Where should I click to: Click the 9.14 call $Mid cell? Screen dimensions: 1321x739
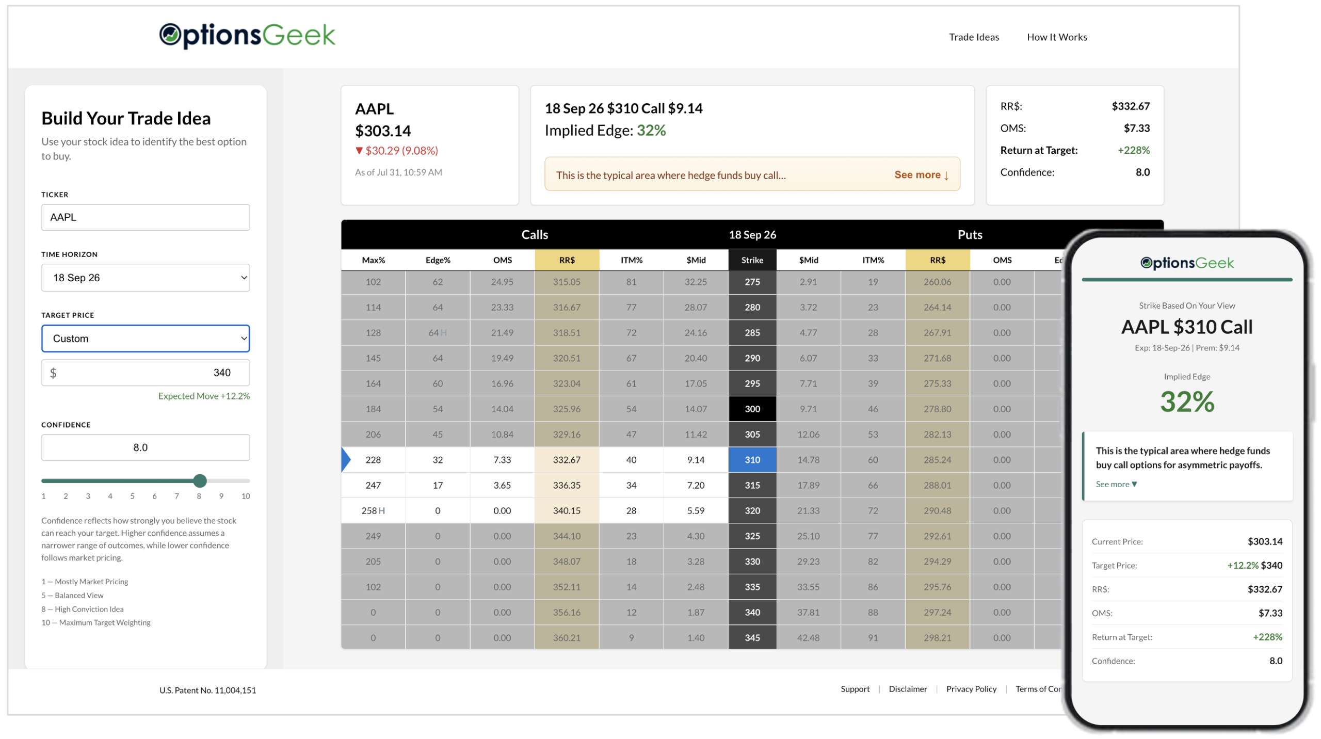point(696,459)
